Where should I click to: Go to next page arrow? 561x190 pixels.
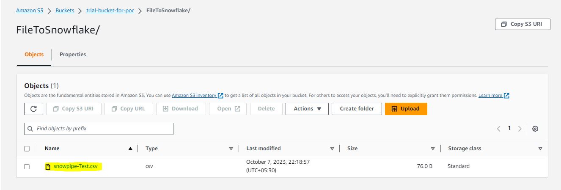tap(520, 129)
